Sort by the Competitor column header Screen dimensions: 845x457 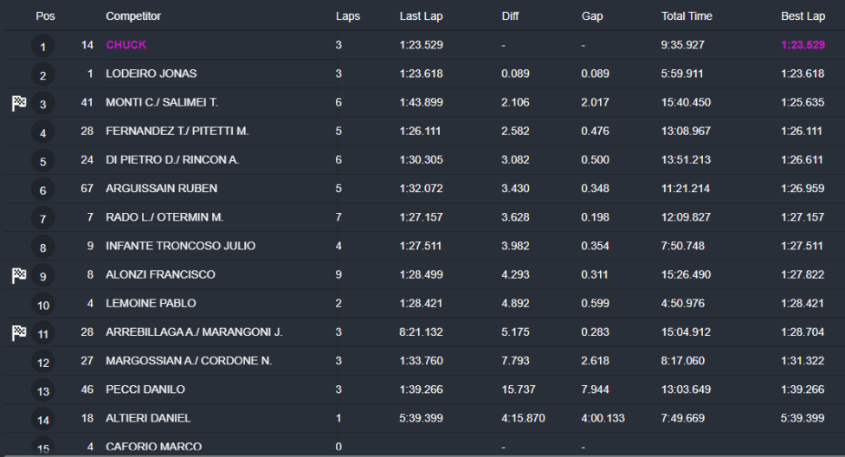pos(132,16)
